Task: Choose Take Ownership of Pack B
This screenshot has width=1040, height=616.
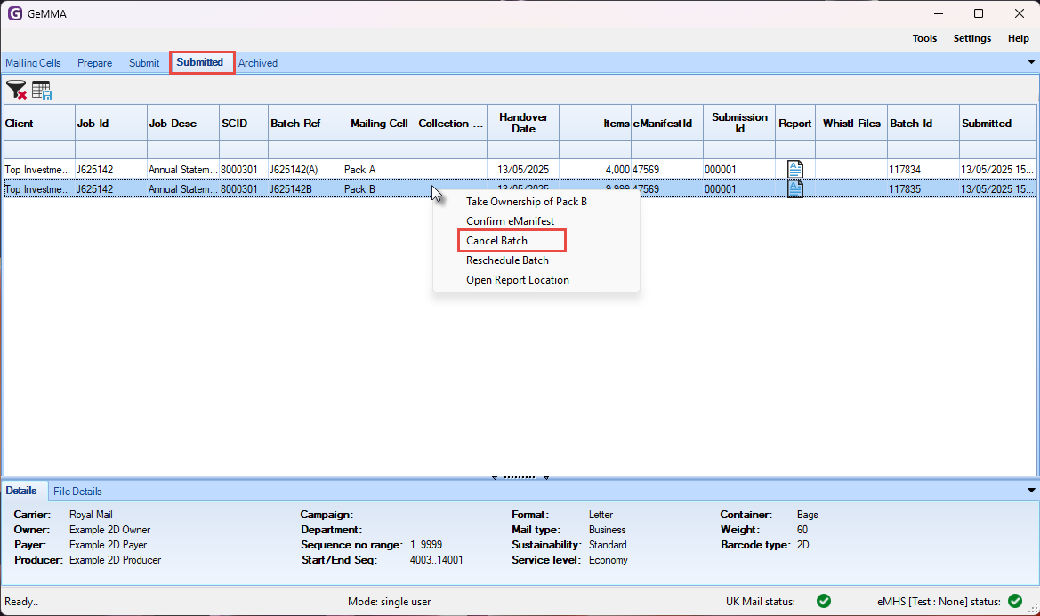Action: 526,202
